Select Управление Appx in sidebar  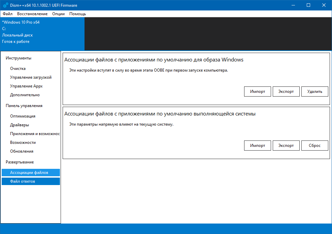coord(26,86)
